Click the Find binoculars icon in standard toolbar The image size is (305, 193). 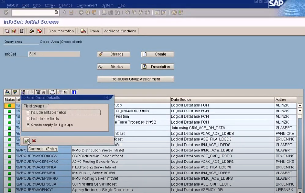[x=111, y=13]
